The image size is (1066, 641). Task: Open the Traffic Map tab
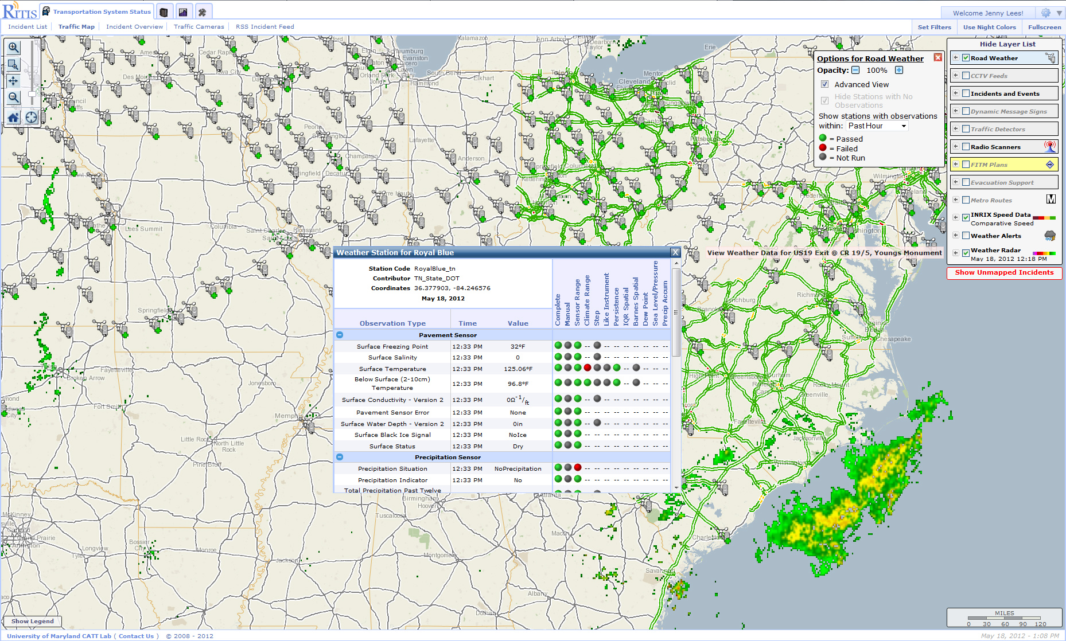coord(76,26)
